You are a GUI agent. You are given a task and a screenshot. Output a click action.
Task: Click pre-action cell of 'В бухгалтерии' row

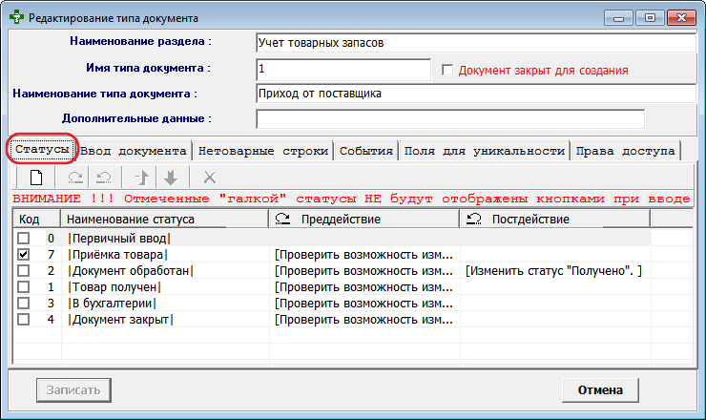364,303
